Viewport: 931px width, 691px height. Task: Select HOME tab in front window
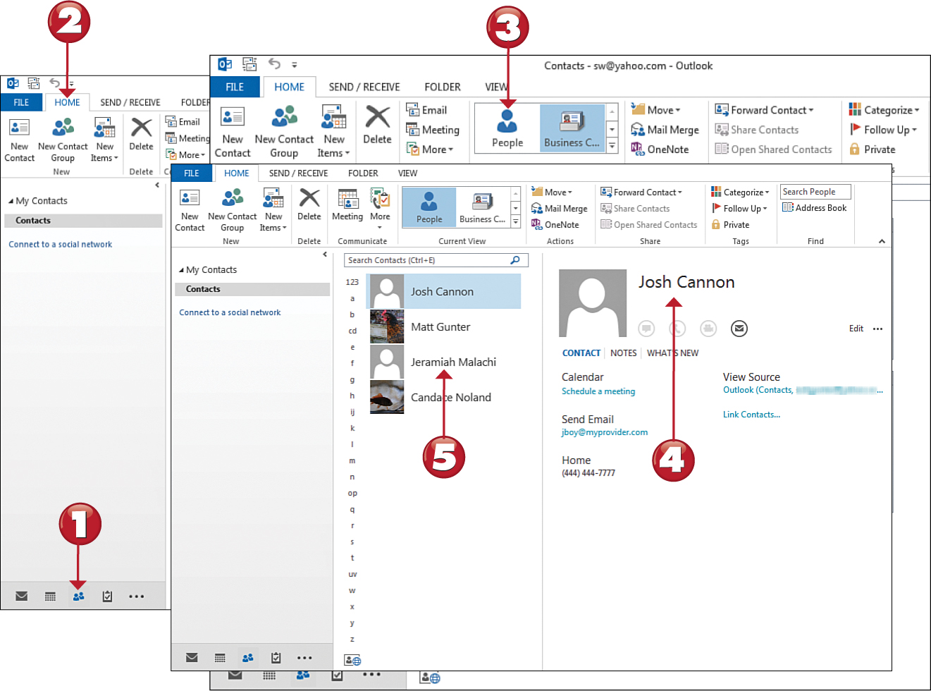(x=237, y=173)
